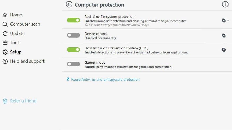The width and height of the screenshot is (232, 130).
Task: Open Help and support section
Action: click(27, 61)
